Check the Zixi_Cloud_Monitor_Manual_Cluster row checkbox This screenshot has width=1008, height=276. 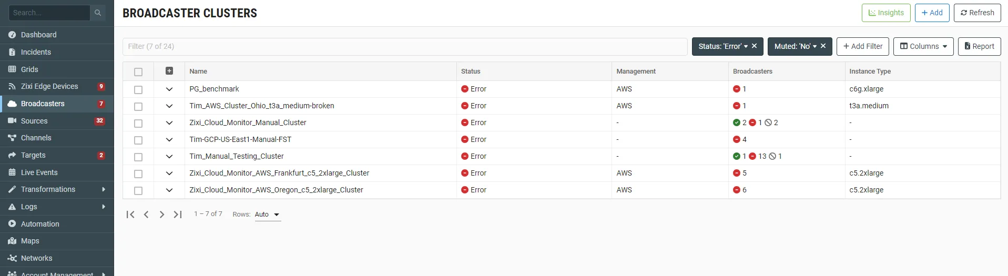(138, 124)
